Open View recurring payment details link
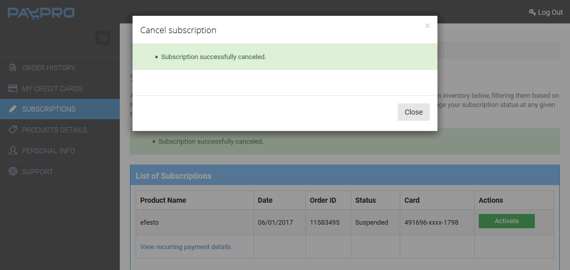570x270 pixels. point(186,247)
